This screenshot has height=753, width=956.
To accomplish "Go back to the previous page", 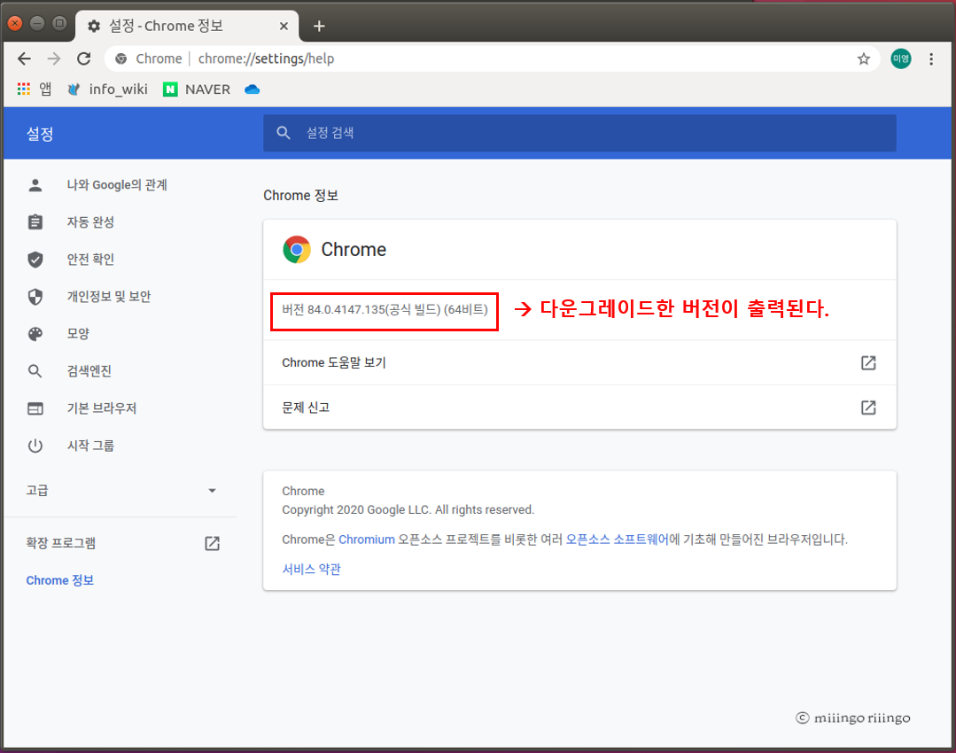I will point(25,58).
